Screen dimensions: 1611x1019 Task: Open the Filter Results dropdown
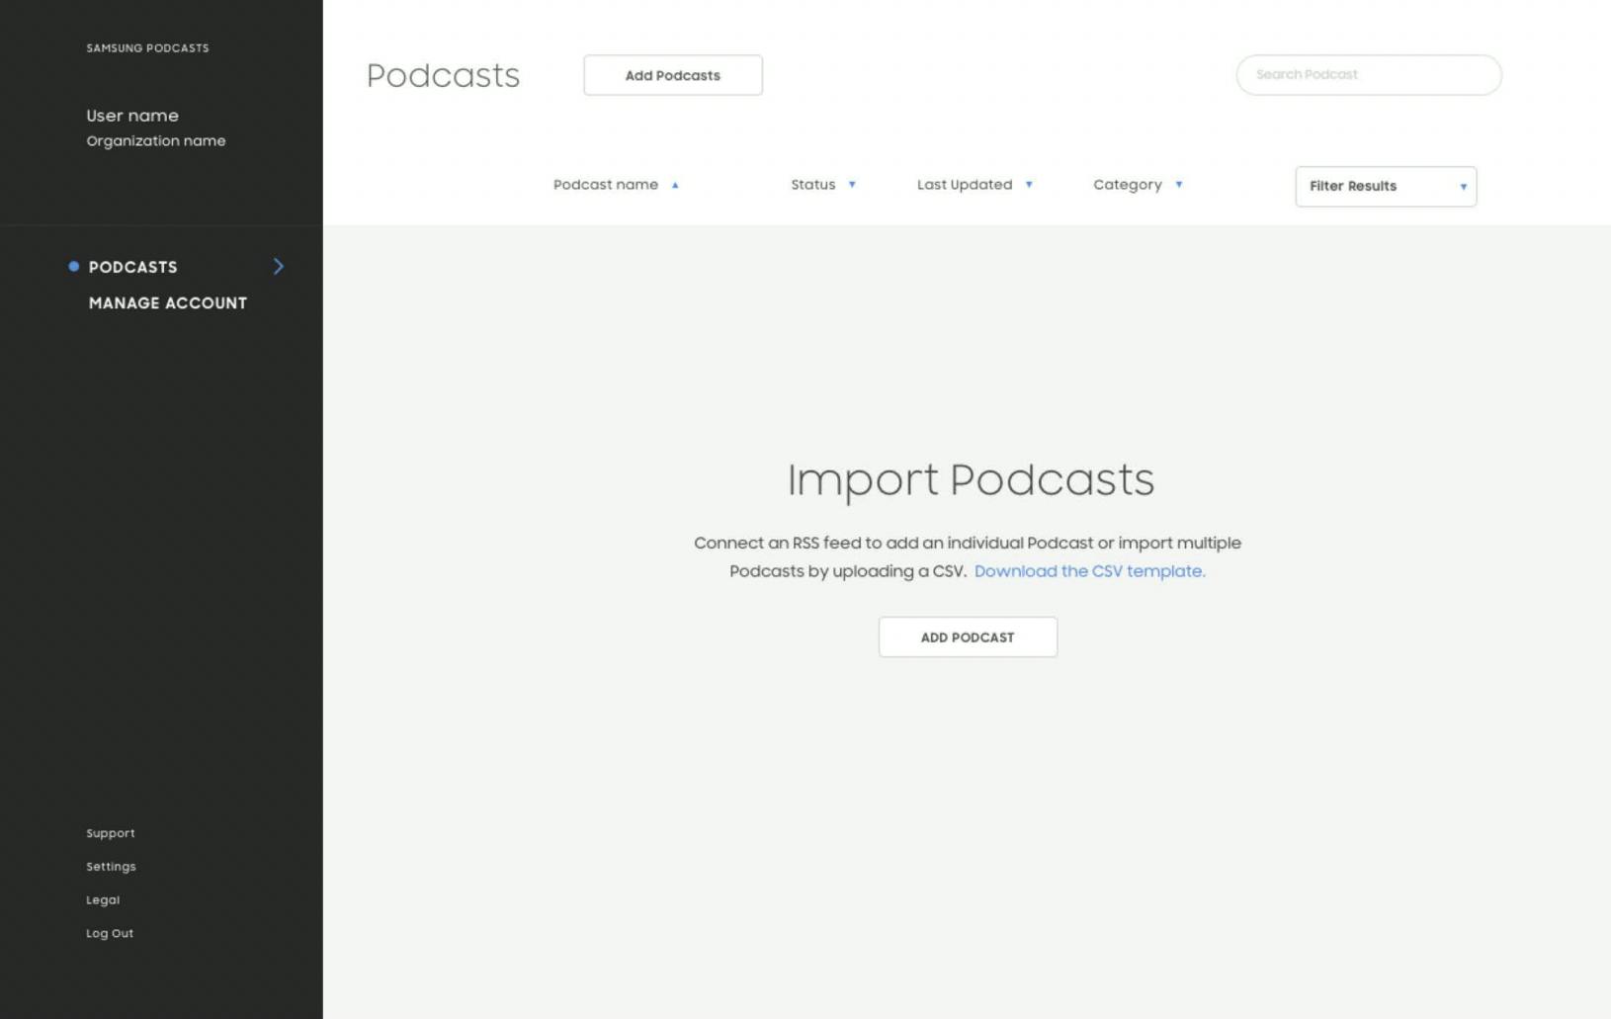pyautogui.click(x=1385, y=186)
